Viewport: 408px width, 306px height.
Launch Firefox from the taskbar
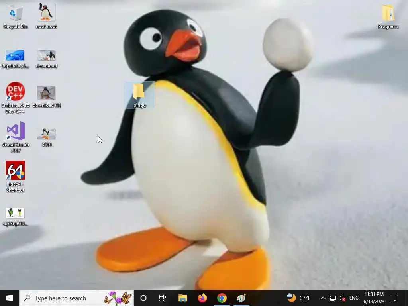point(202,298)
